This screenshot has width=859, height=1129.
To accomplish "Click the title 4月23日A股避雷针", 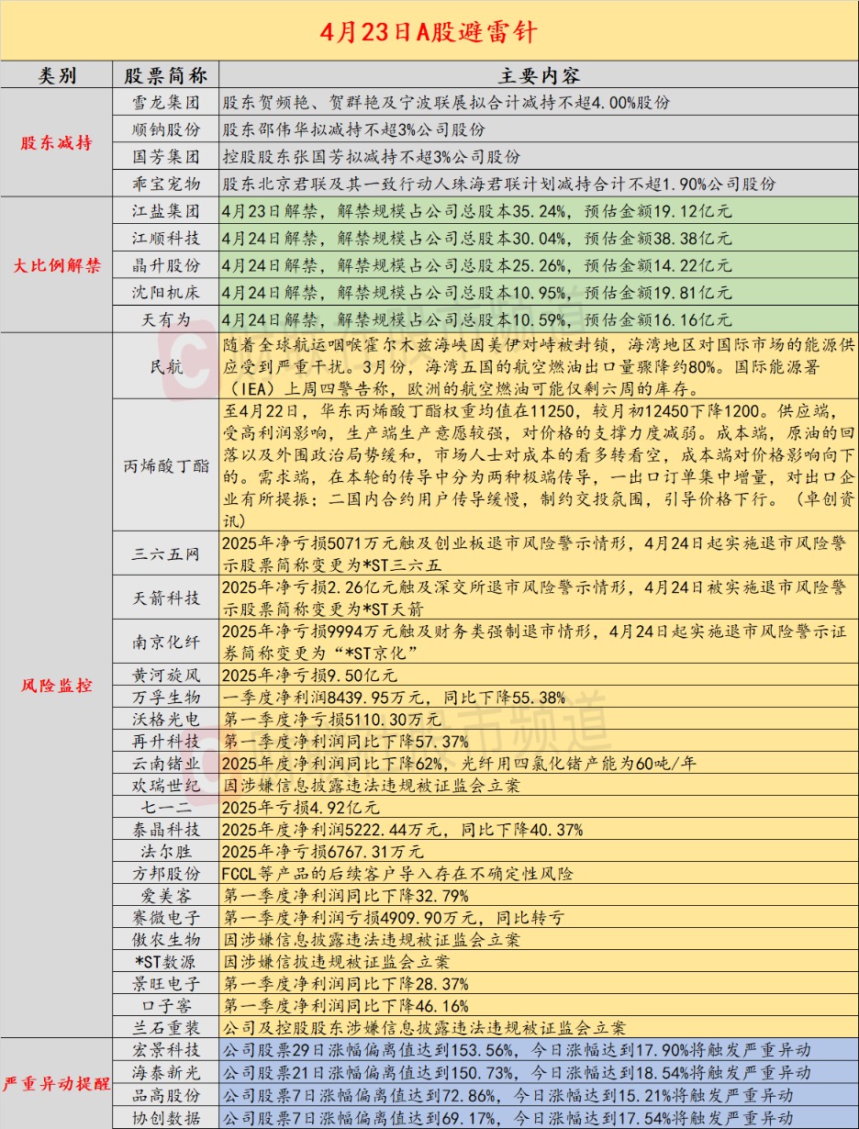I will pyautogui.click(x=429, y=32).
